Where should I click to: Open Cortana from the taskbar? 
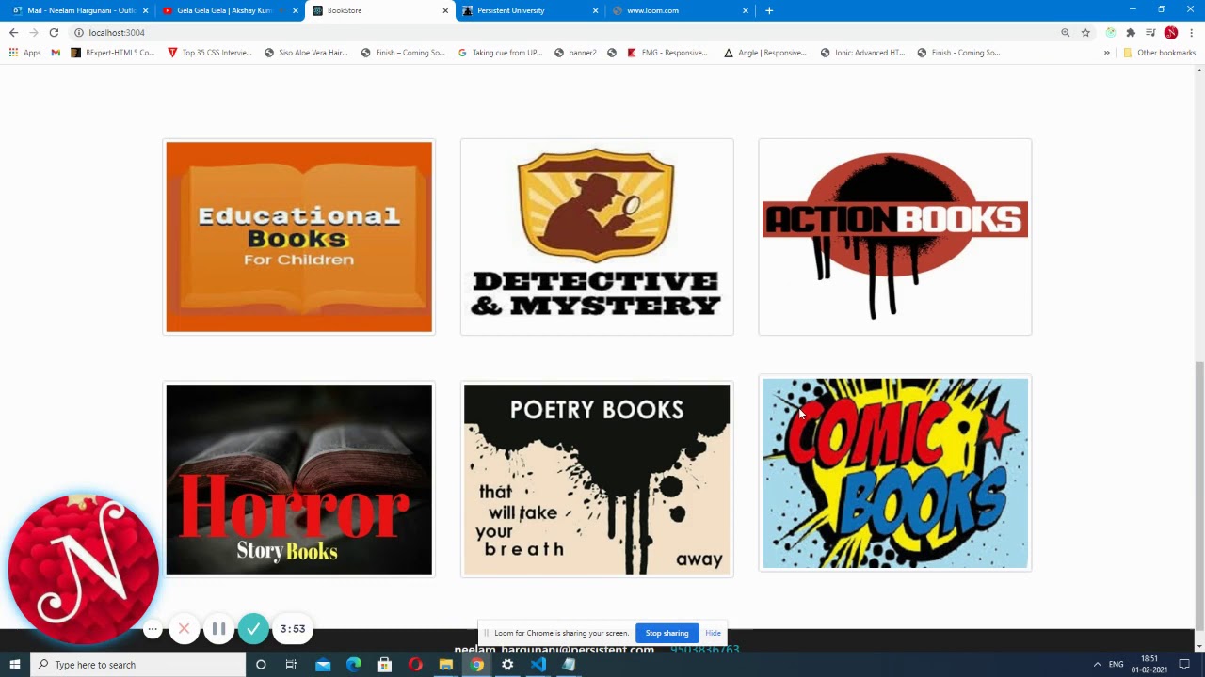click(x=261, y=665)
